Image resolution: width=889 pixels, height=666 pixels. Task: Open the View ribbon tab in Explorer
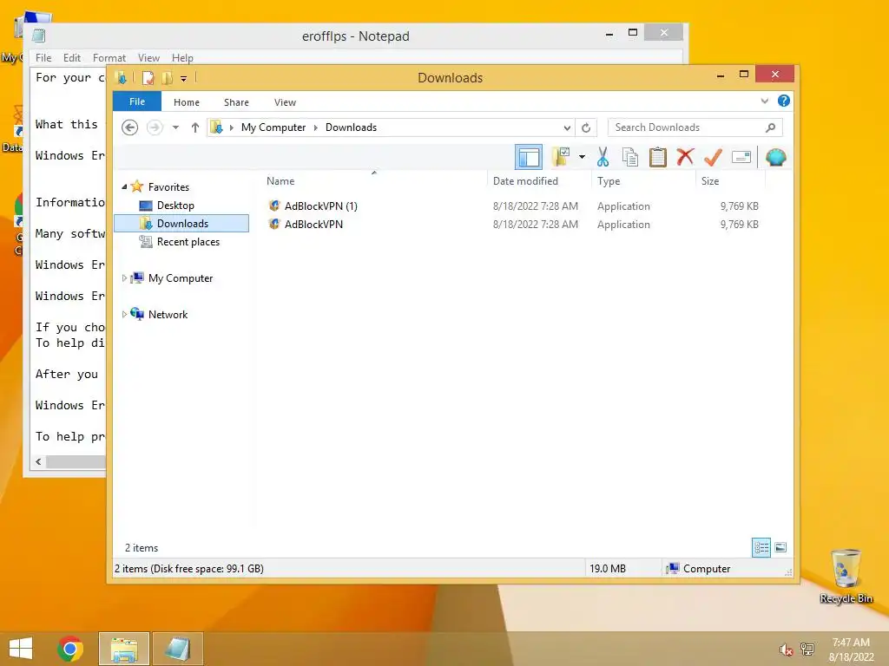pyautogui.click(x=285, y=102)
